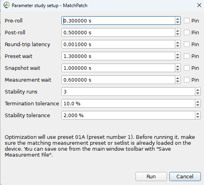204x185 pixels.
Task: Click the Pre-roll label
Action: [13, 21]
